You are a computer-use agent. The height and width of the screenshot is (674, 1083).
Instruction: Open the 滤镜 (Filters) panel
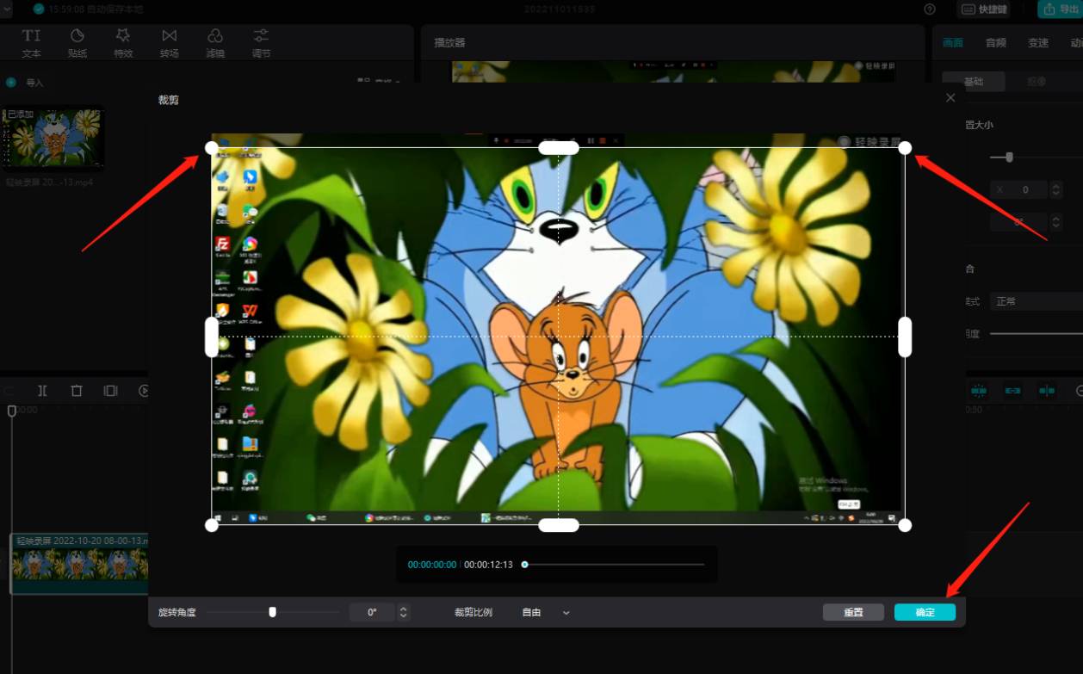215,42
